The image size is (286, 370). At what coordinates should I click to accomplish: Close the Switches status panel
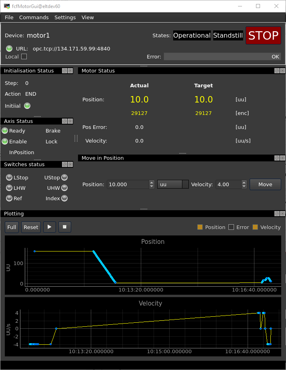coord(70,164)
